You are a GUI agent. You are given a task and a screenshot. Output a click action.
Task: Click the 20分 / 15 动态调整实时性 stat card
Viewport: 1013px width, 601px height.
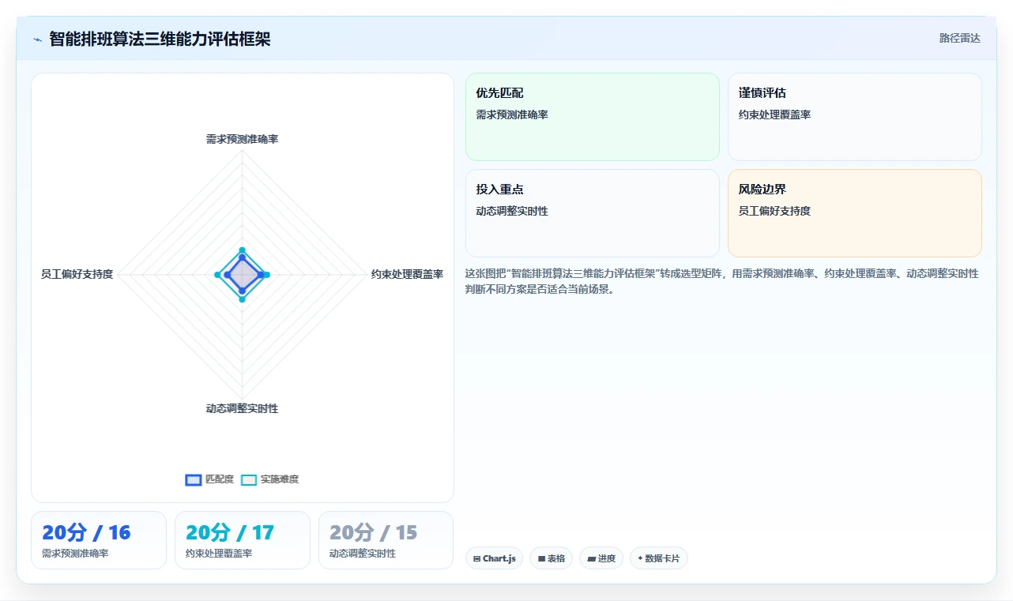tap(386, 540)
